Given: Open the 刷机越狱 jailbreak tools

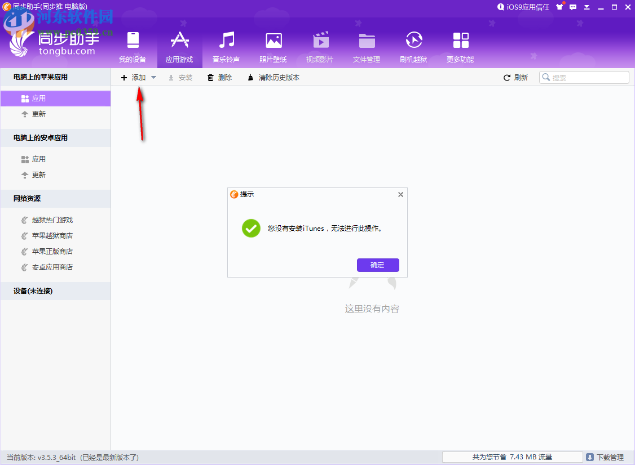Looking at the screenshot, I should pos(413,45).
